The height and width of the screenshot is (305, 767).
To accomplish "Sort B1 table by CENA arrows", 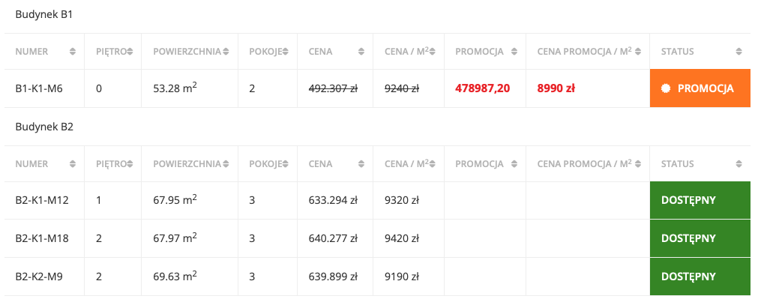I will (361, 51).
